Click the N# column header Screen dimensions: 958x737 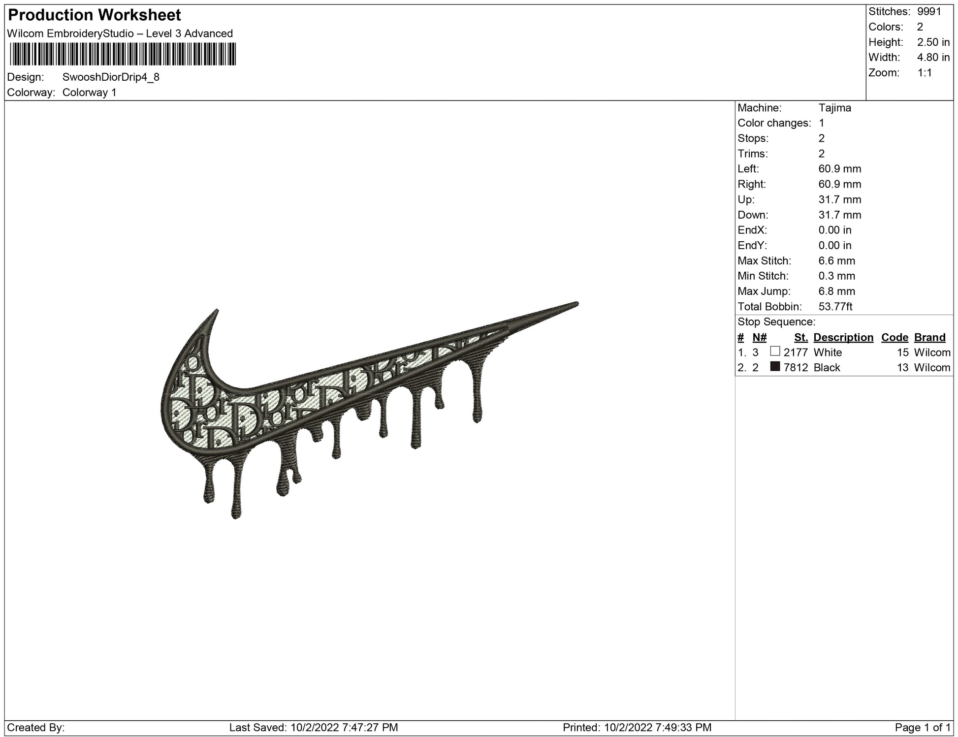pyautogui.click(x=760, y=337)
